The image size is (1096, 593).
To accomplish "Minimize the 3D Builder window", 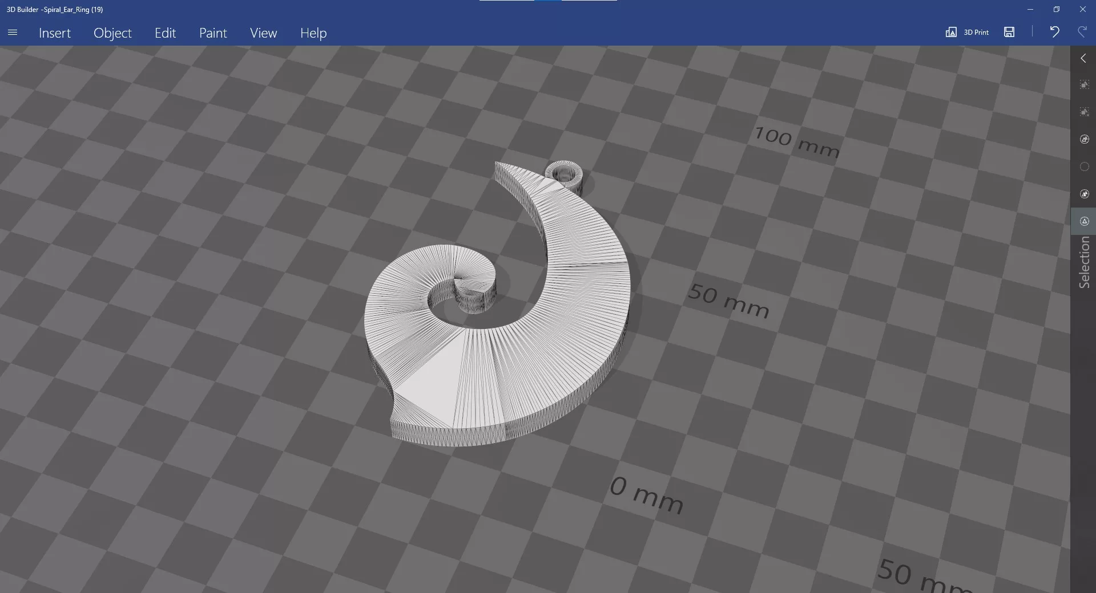I will pos(1030,9).
